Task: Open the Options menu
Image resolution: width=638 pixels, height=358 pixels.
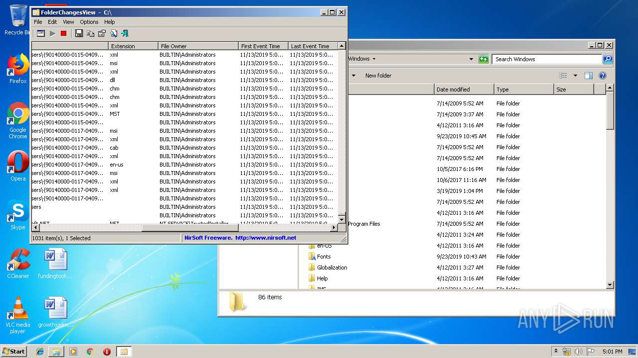Action: tap(89, 22)
